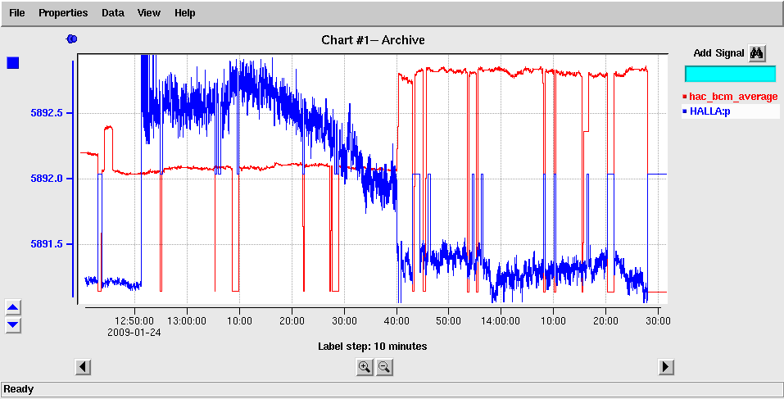The height and width of the screenshot is (399, 784).
Task: Click the vertical blue Y-axis bar
Action: pyautogui.click(x=74, y=179)
